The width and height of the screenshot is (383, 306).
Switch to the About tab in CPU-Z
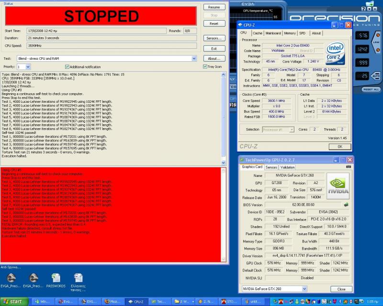(x=316, y=33)
